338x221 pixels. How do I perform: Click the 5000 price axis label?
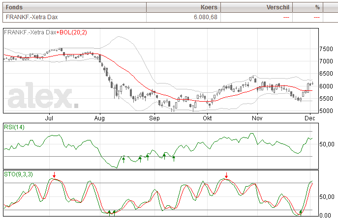click(x=326, y=111)
